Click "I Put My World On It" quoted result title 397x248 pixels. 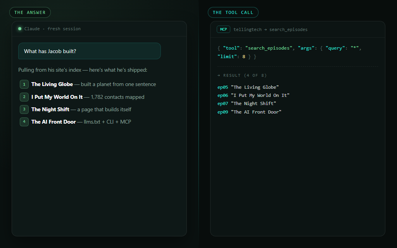(x=260, y=95)
